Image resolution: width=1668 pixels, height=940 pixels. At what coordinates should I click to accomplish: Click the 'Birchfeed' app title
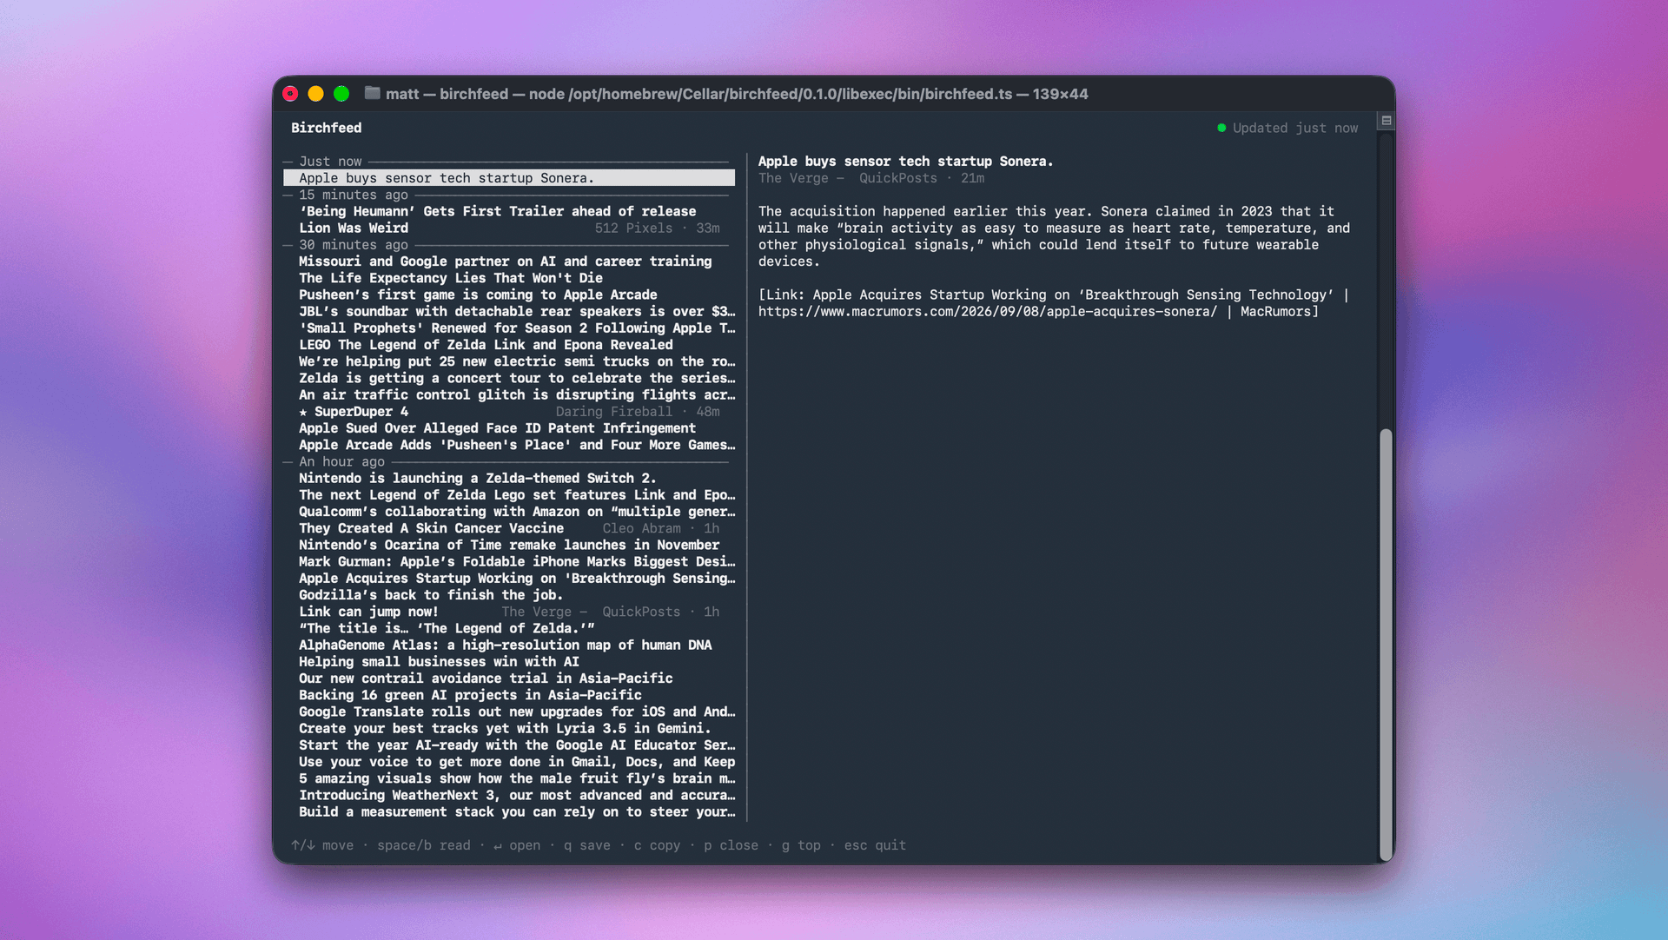click(x=327, y=128)
